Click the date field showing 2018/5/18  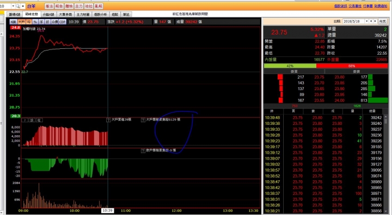coord(353,22)
